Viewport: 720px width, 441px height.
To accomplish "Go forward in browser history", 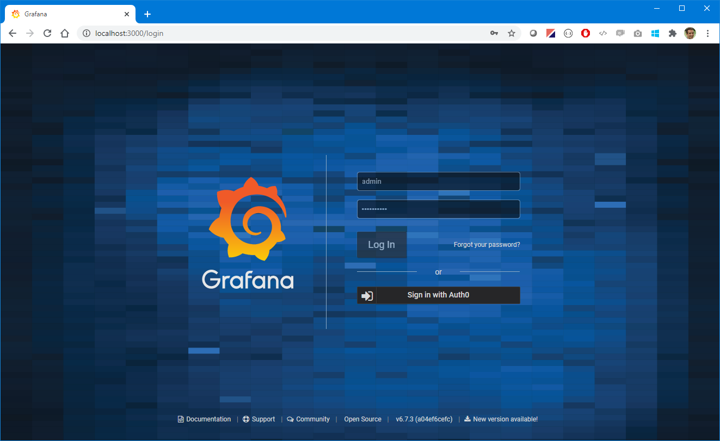I will click(30, 33).
